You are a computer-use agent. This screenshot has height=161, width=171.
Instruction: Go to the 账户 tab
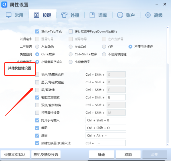pos(126,15)
